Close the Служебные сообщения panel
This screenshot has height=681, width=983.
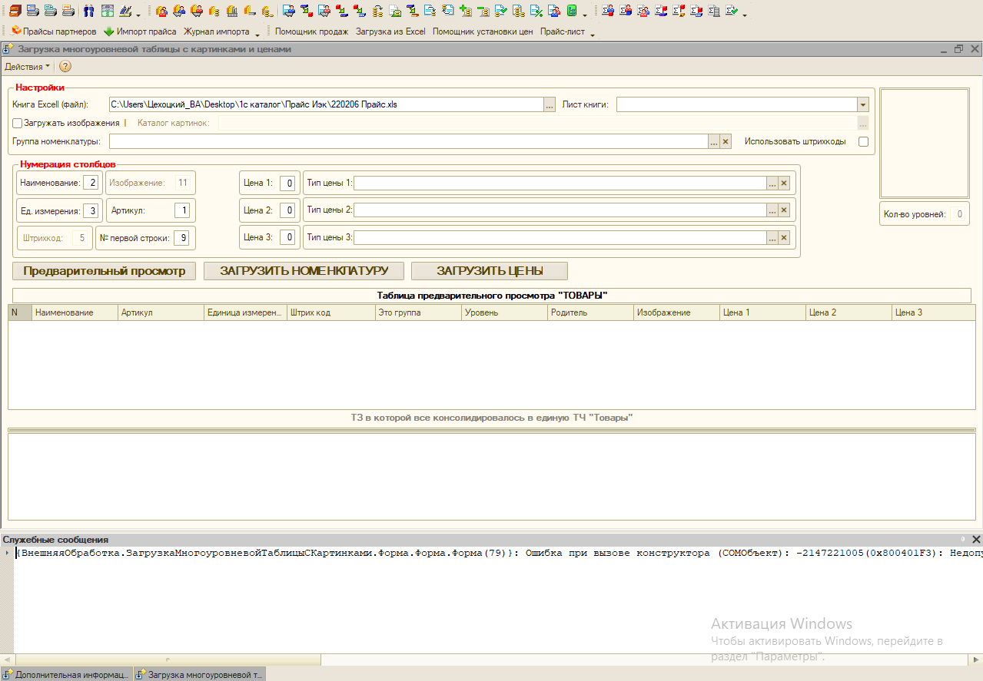(x=976, y=540)
